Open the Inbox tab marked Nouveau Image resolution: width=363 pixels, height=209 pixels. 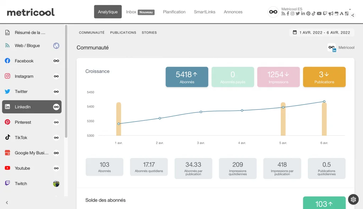click(140, 12)
